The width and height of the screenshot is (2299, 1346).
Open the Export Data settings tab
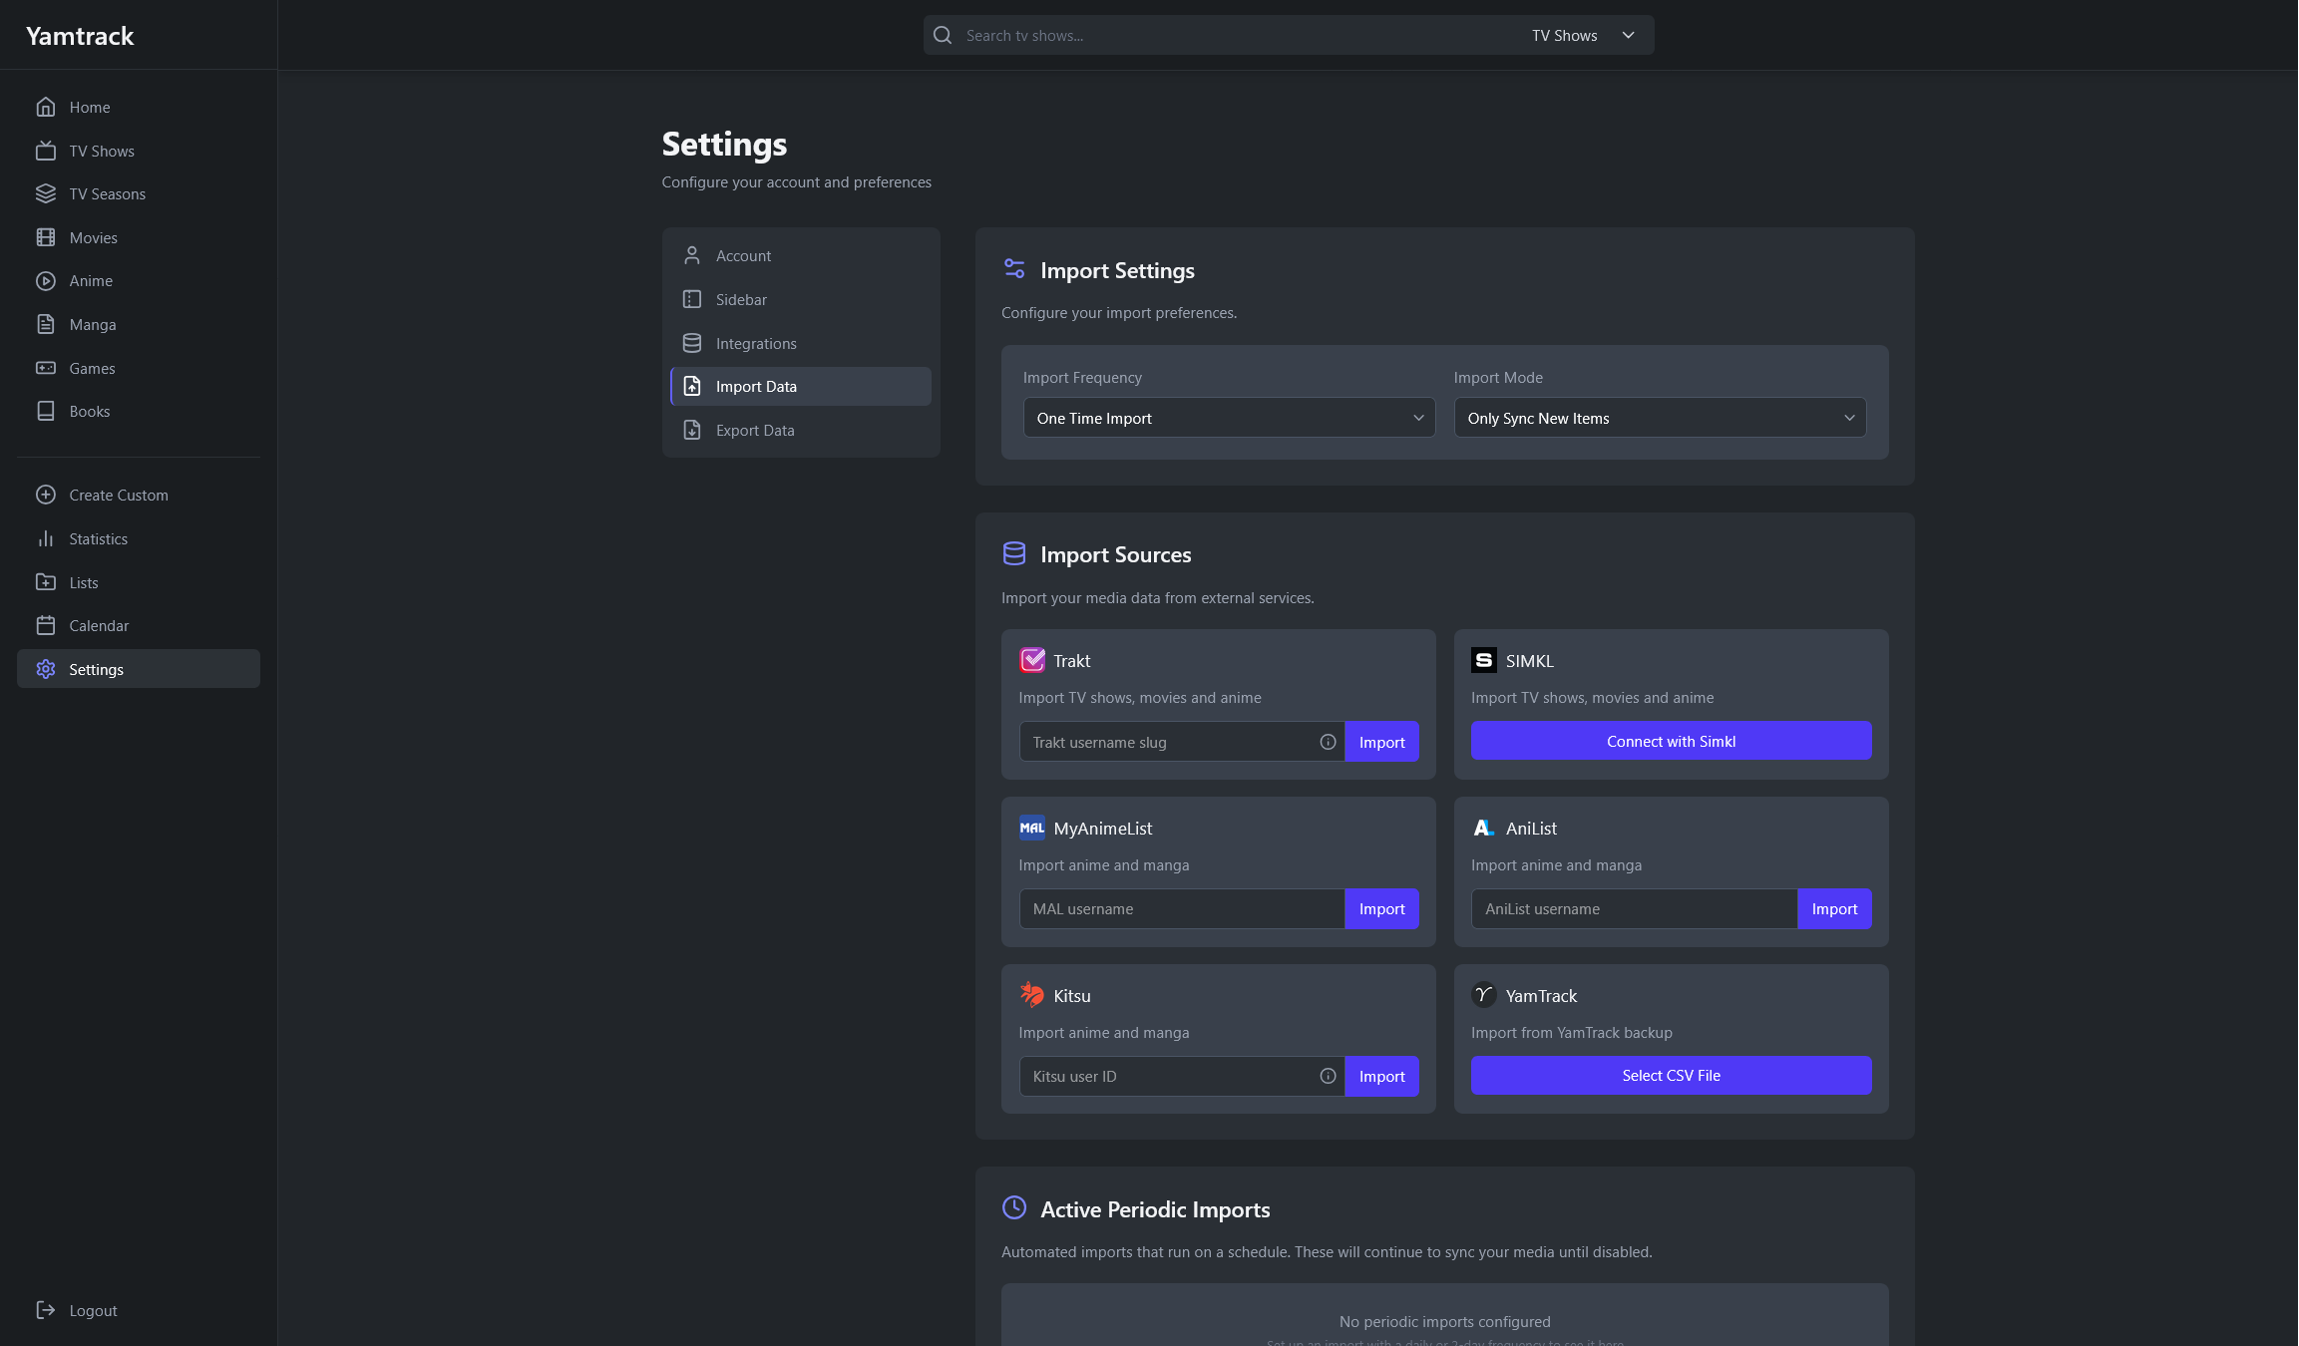pos(754,430)
